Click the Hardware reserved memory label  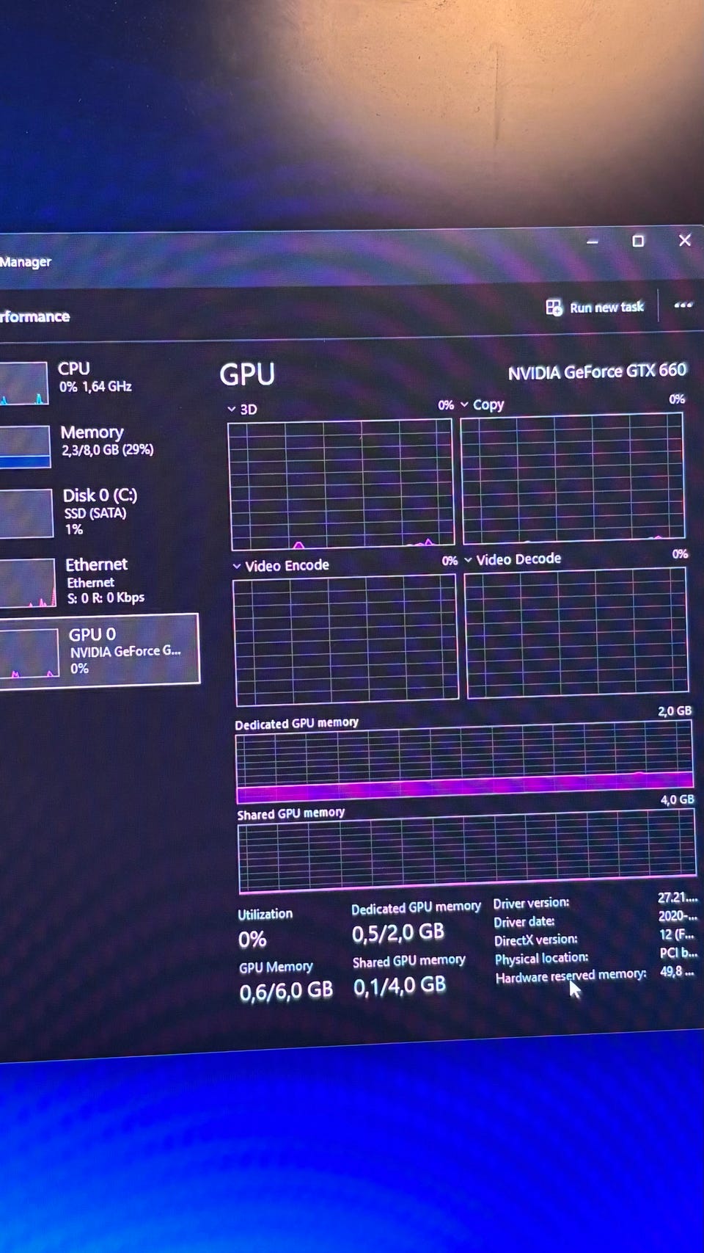[x=571, y=976]
